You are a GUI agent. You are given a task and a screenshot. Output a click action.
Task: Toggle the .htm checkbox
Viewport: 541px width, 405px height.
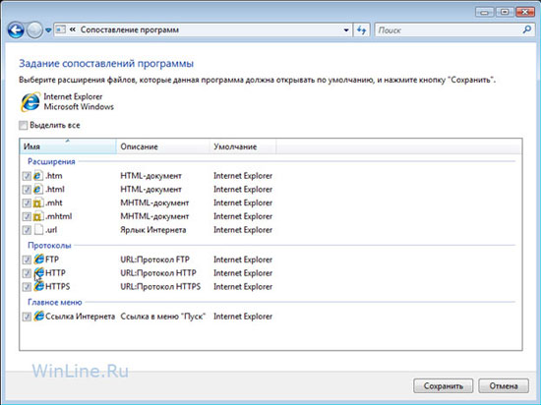[x=27, y=176]
